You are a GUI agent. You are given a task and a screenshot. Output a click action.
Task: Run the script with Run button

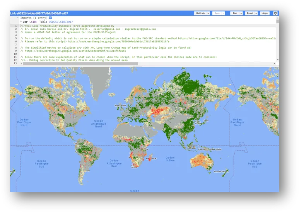pyautogui.click(x=235, y=13)
